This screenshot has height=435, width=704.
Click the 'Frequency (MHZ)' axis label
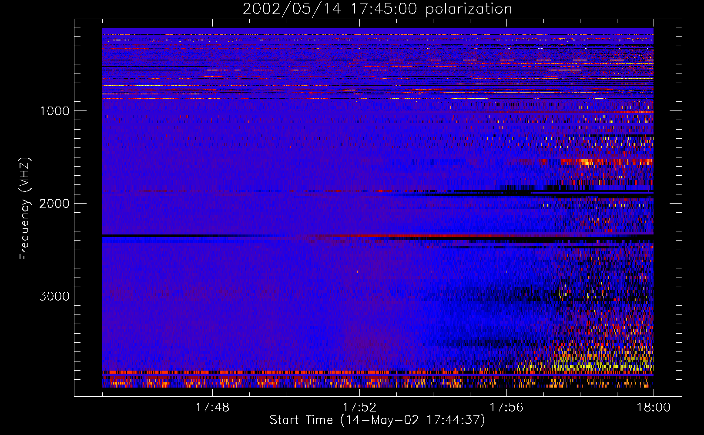[x=24, y=209]
